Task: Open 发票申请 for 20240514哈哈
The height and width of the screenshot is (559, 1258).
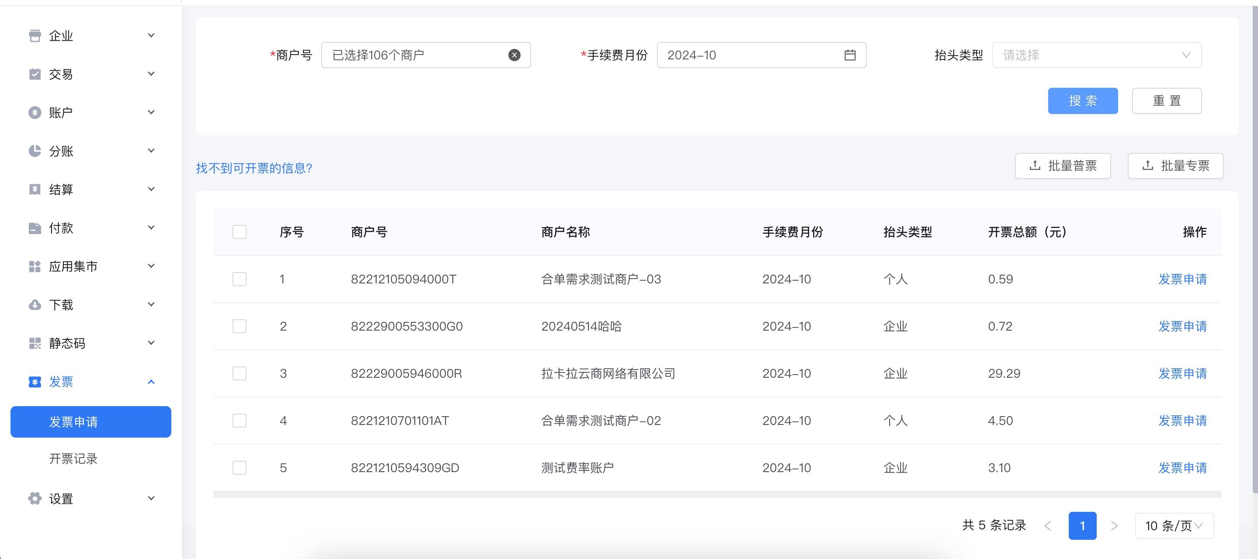Action: coord(1183,326)
